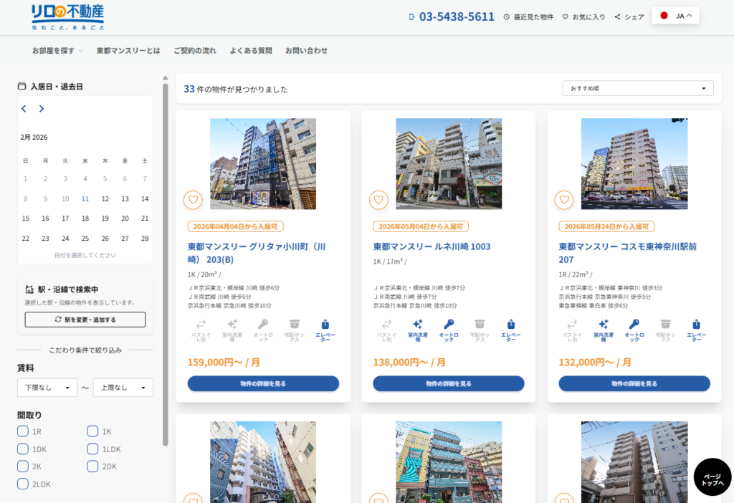734x503 pixels.
Task: Expand the JA language selector
Action: (x=675, y=16)
